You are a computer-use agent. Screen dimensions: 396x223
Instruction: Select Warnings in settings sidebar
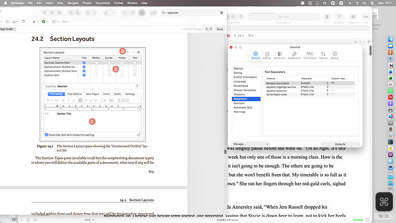tap(239, 111)
